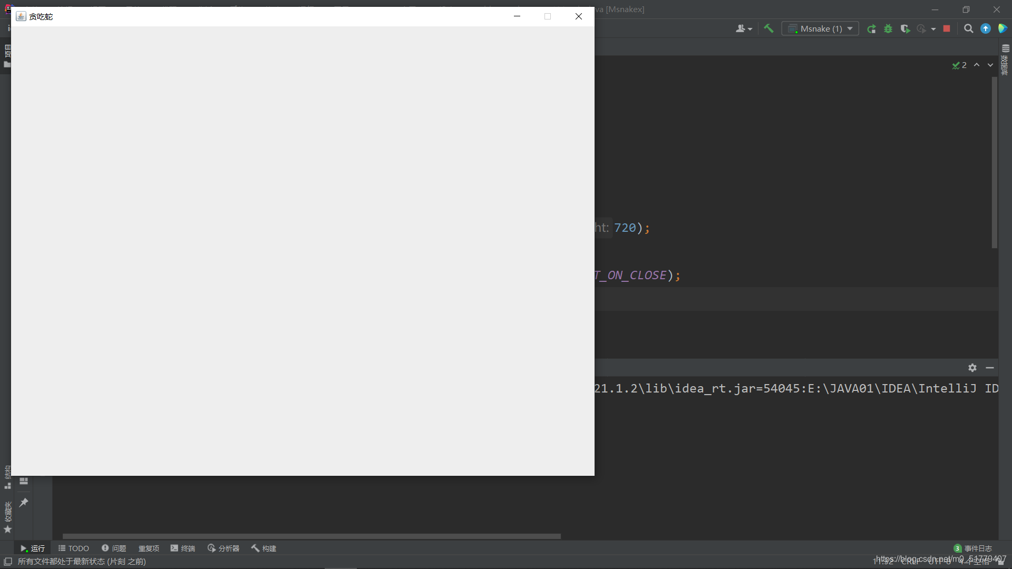1012x569 pixels.
Task: Minimize the IntelliJ IDEA window
Action: [935, 9]
